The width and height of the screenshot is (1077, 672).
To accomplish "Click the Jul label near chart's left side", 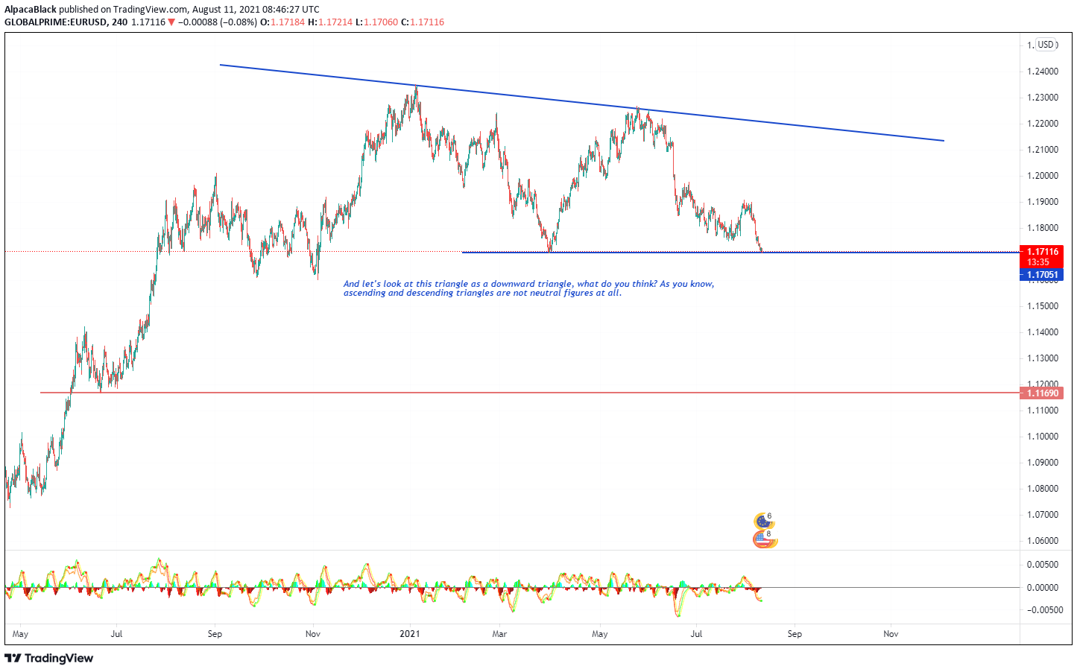I will click(116, 634).
